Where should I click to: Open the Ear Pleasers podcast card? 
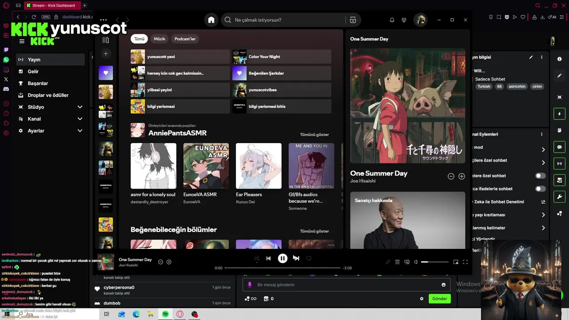pos(259,174)
